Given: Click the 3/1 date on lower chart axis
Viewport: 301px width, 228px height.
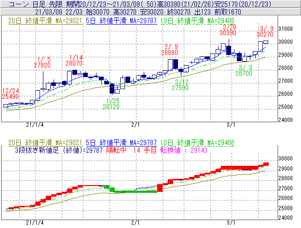Looking at the screenshot, I should (231, 223).
